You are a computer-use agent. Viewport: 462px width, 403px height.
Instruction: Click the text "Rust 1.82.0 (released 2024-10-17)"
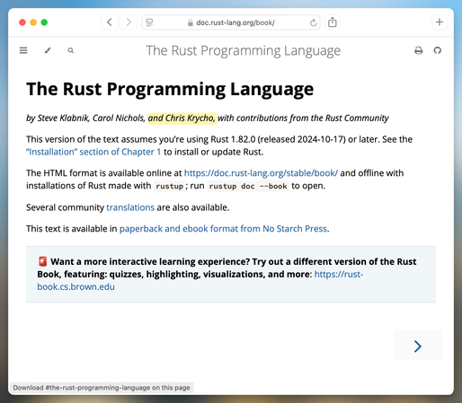click(278, 139)
